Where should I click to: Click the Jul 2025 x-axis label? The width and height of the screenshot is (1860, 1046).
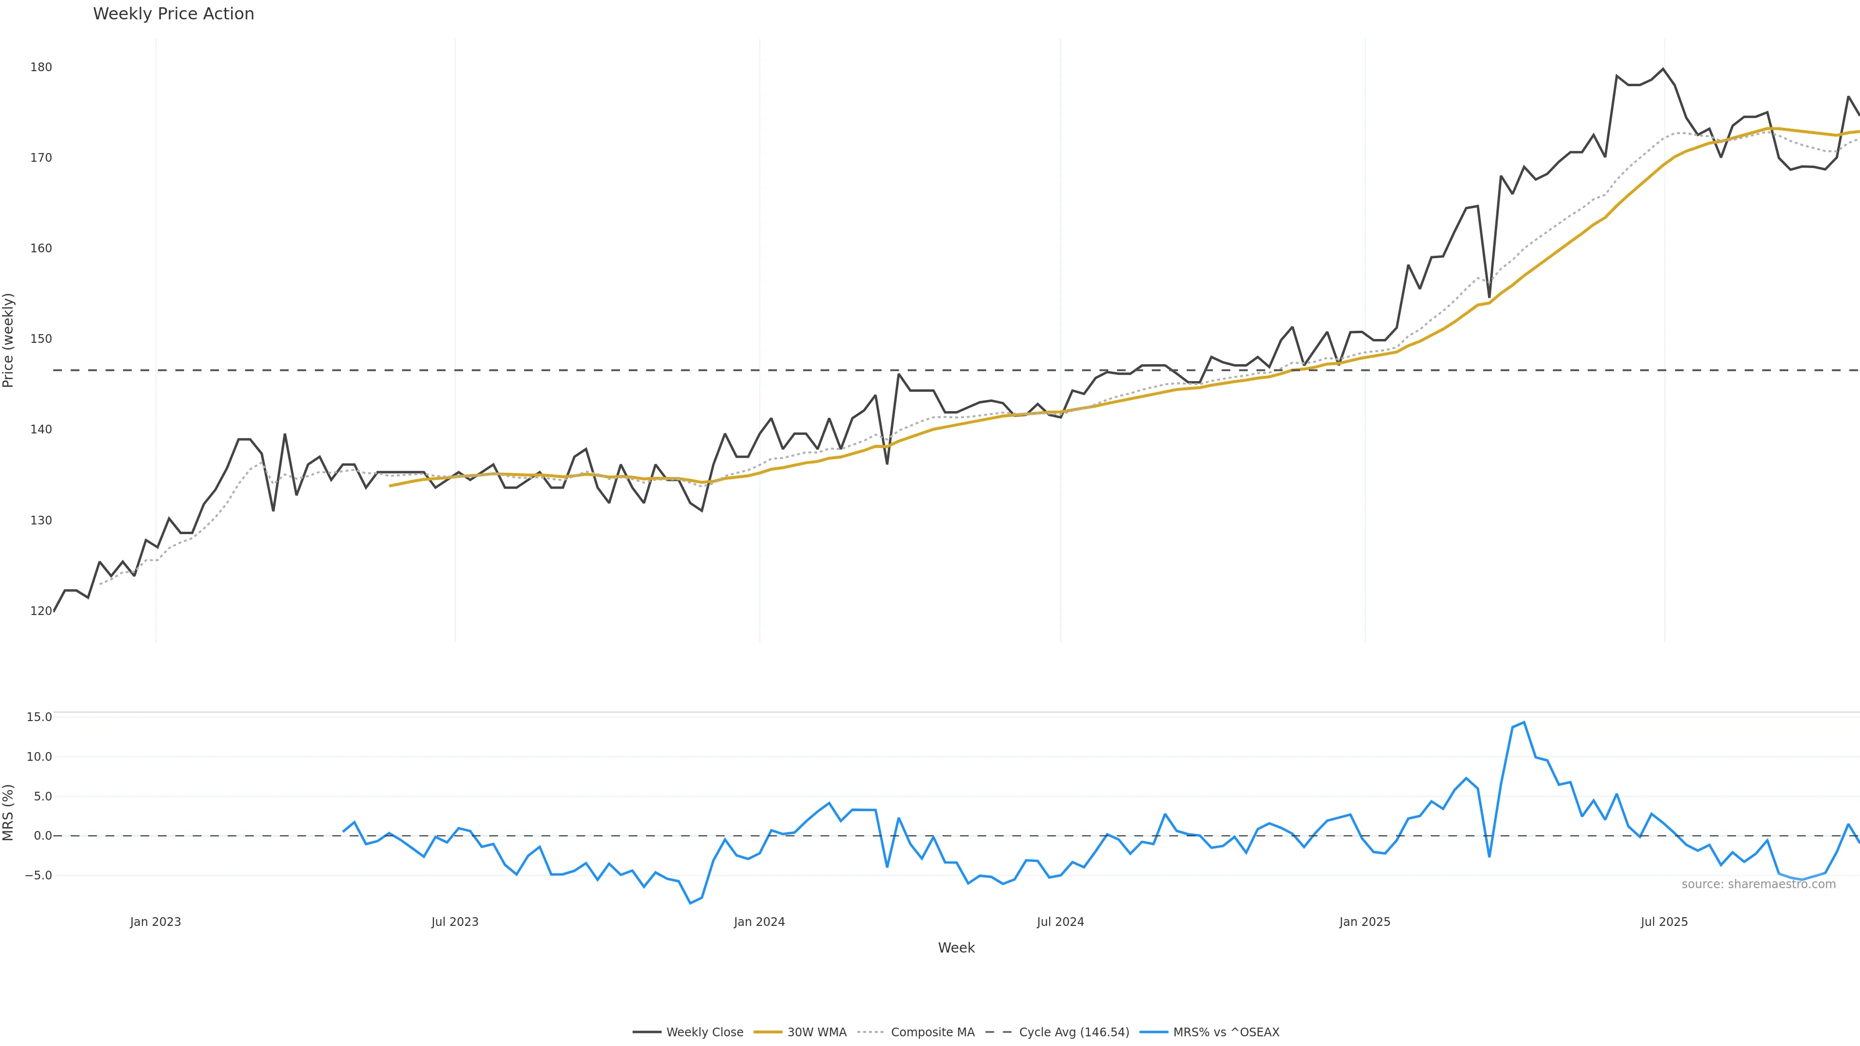(x=1664, y=922)
